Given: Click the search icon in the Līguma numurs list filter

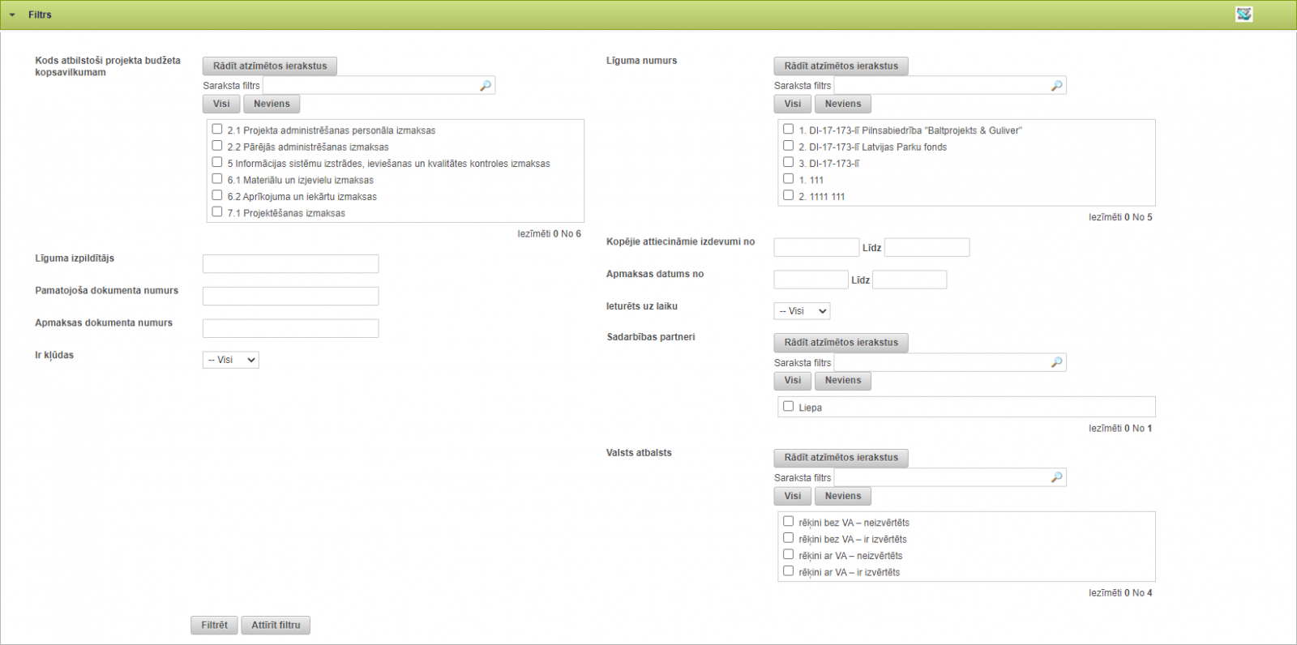Looking at the screenshot, I should pyautogui.click(x=1056, y=86).
